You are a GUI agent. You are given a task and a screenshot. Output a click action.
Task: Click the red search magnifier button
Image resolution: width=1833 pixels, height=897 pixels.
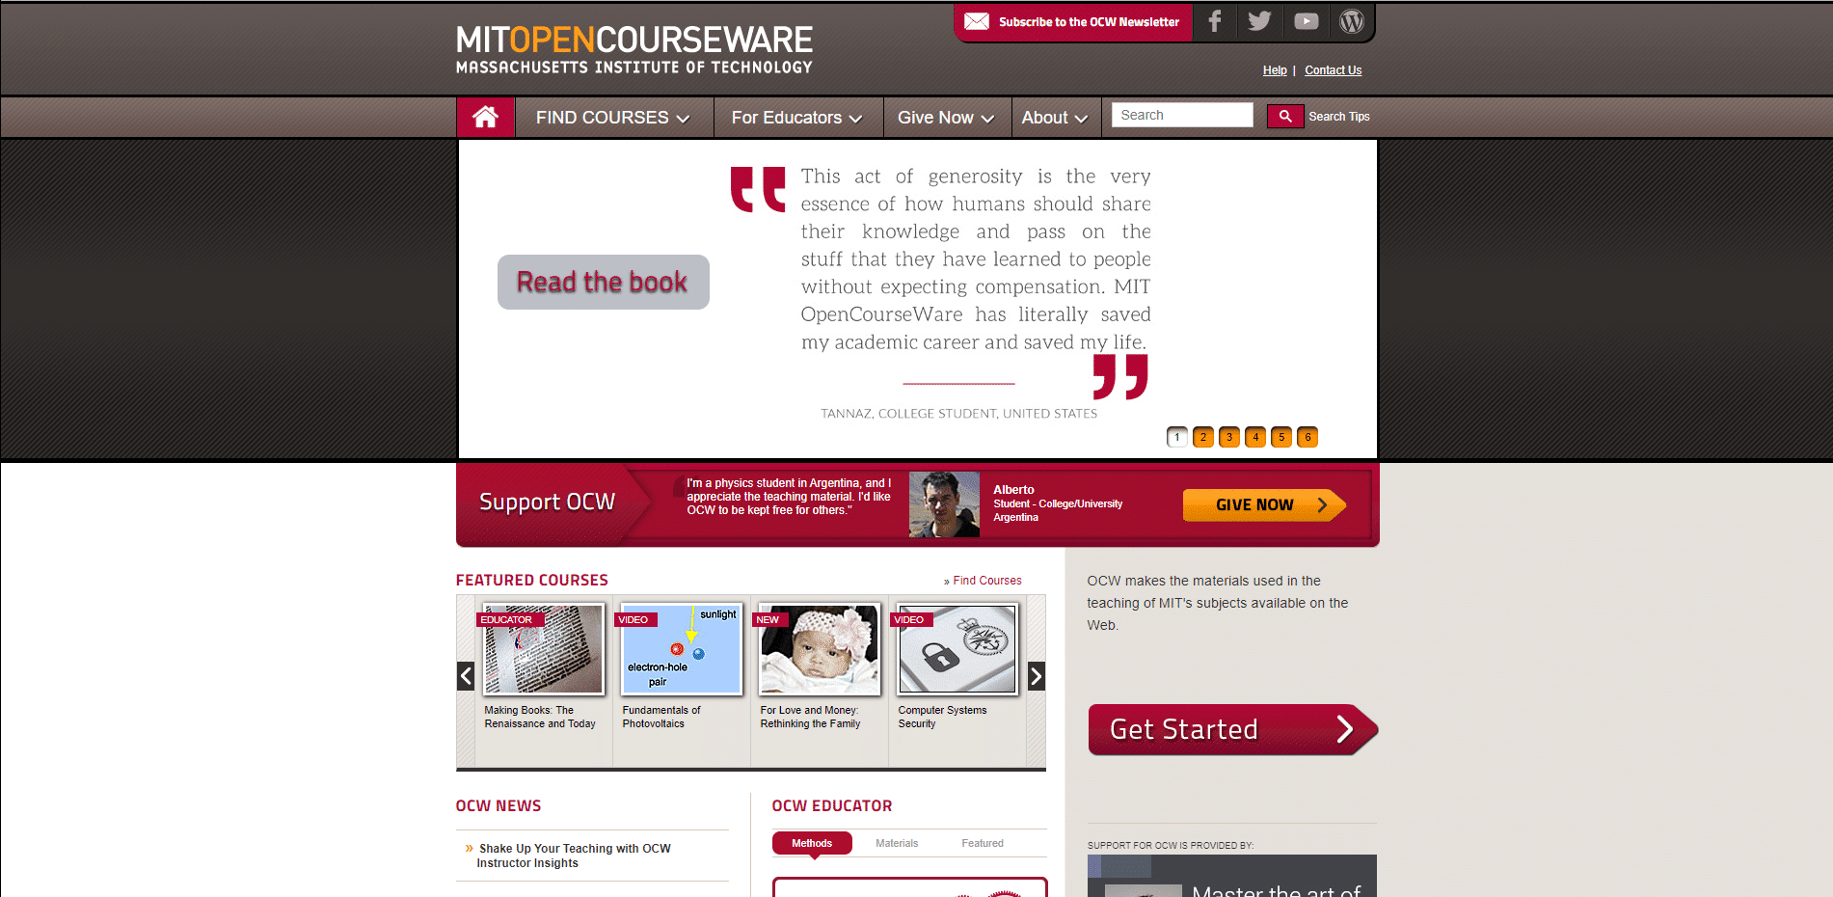1285,116
